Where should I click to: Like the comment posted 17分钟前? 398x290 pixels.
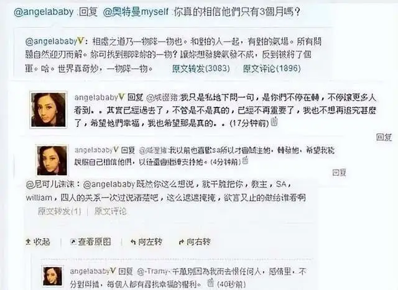click(274, 122)
